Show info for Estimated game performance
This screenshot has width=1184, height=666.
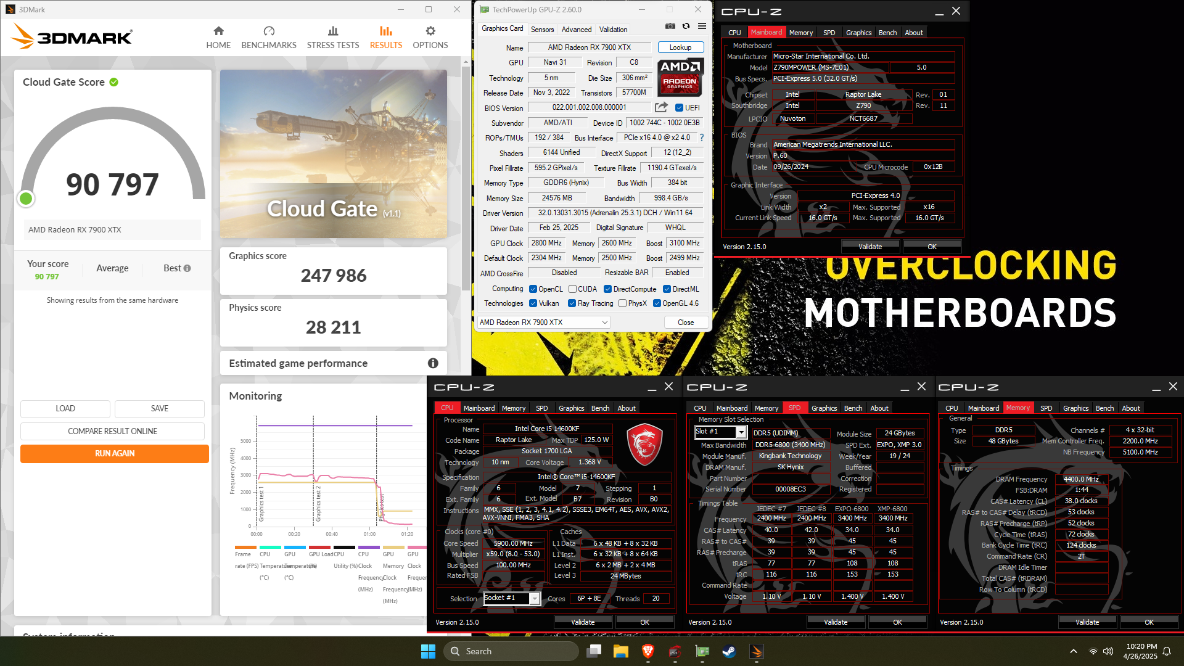433,363
